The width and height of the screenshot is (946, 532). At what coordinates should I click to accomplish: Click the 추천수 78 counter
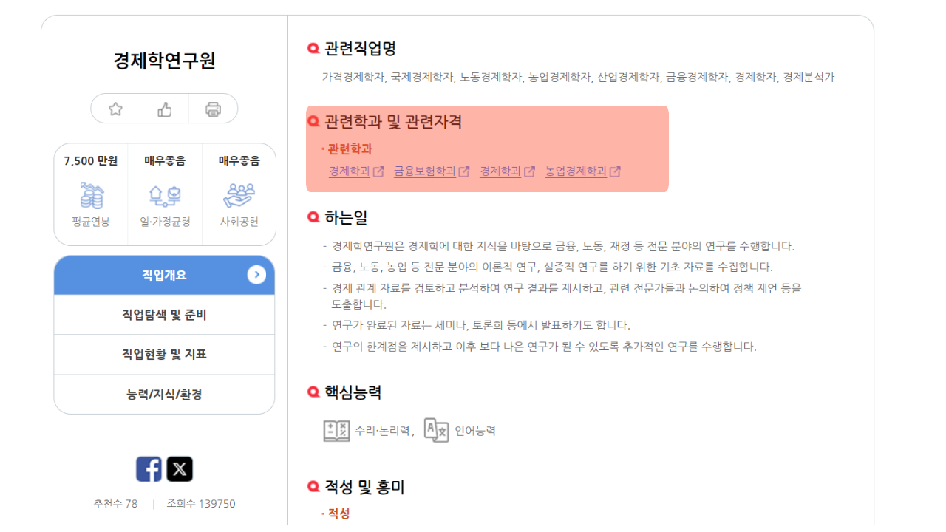pyautogui.click(x=115, y=503)
